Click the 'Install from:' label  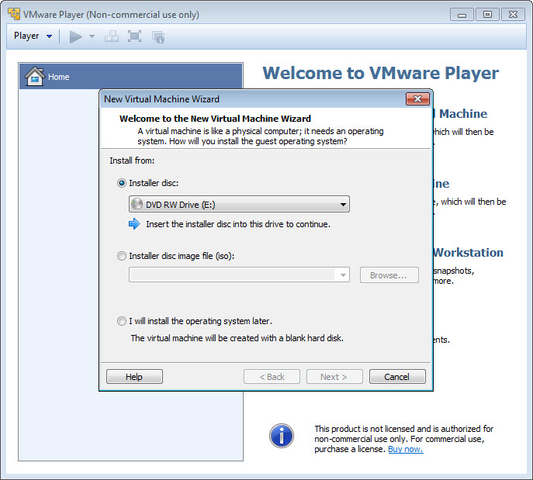point(132,161)
